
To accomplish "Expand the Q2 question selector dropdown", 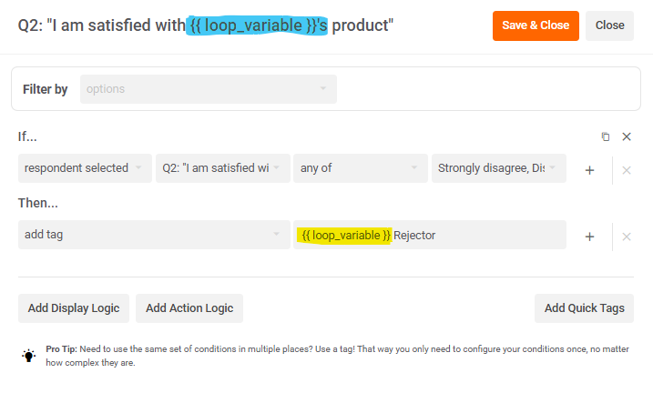I will tap(222, 168).
